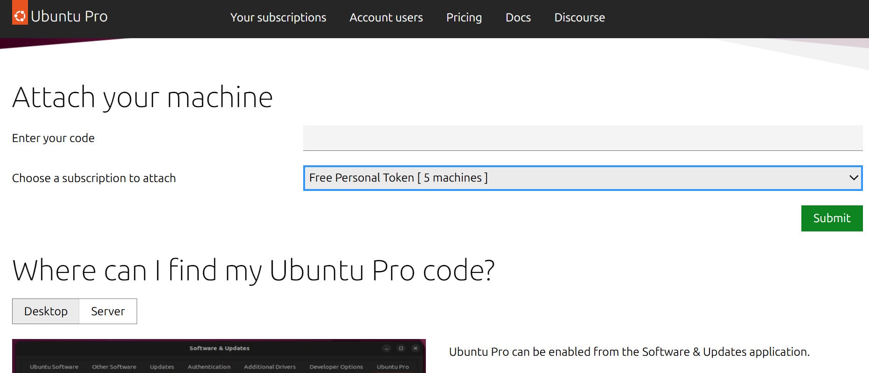Viewport: 869px width, 373px height.
Task: Click the subscription dropdown chevron arrow
Action: pyautogui.click(x=853, y=178)
